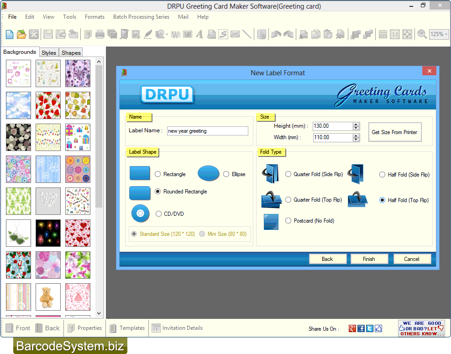The height and width of the screenshot is (354, 451).
Task: Decrease Height value with down spinner
Action: 356,128
